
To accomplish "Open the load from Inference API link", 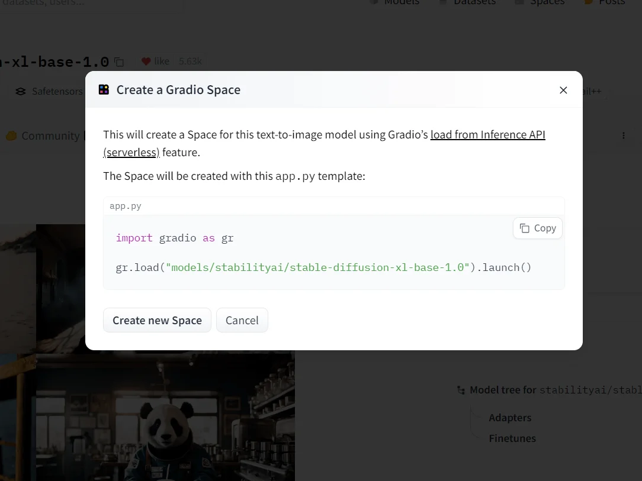I will [487, 135].
